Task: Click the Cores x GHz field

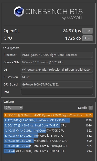Action: [57, 62]
